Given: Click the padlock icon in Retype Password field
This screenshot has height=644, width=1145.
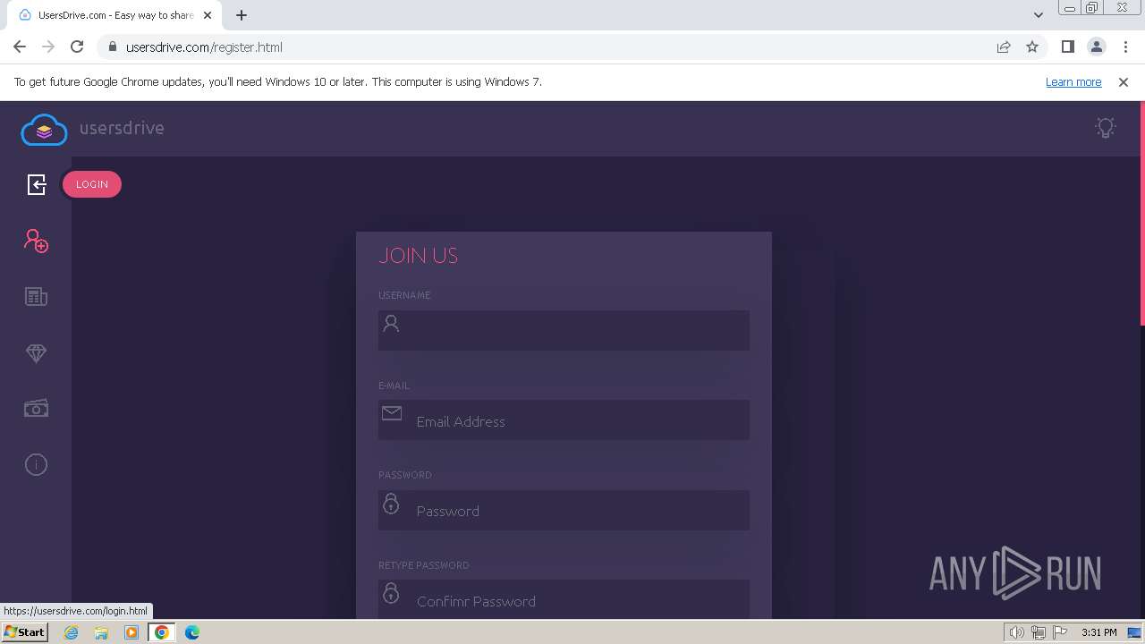Looking at the screenshot, I should pos(391,593).
